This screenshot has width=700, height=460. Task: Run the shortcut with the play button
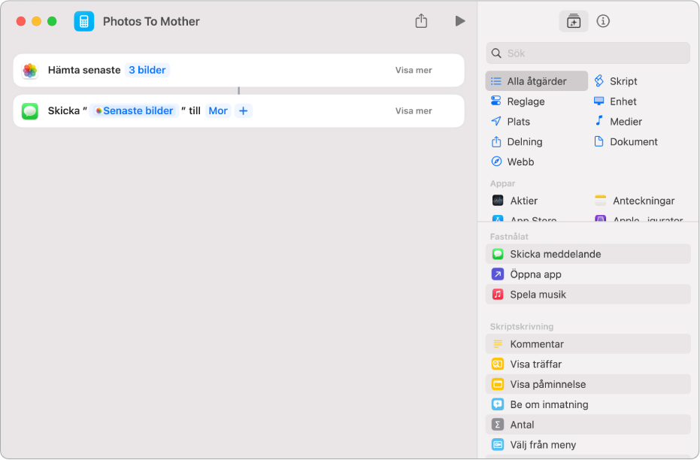[460, 21]
